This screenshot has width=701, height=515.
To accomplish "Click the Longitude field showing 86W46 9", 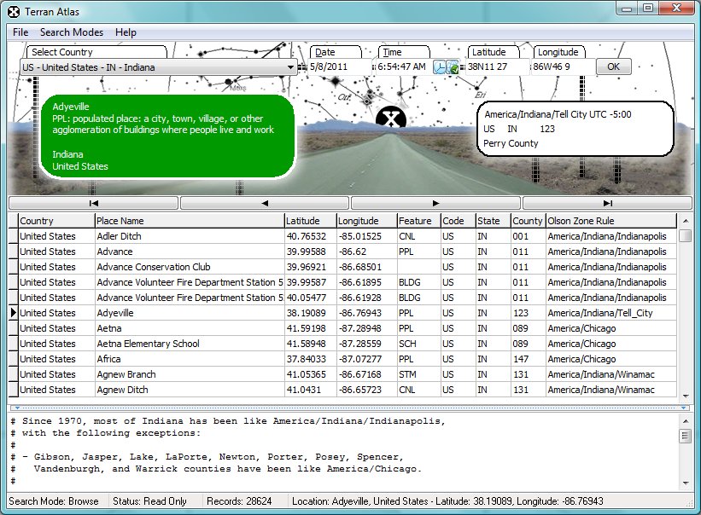I will click(x=563, y=67).
